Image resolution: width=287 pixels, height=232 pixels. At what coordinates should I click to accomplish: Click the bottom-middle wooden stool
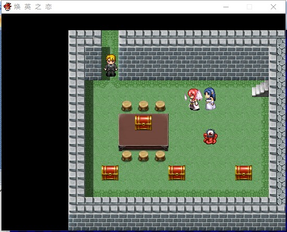pos(143,156)
